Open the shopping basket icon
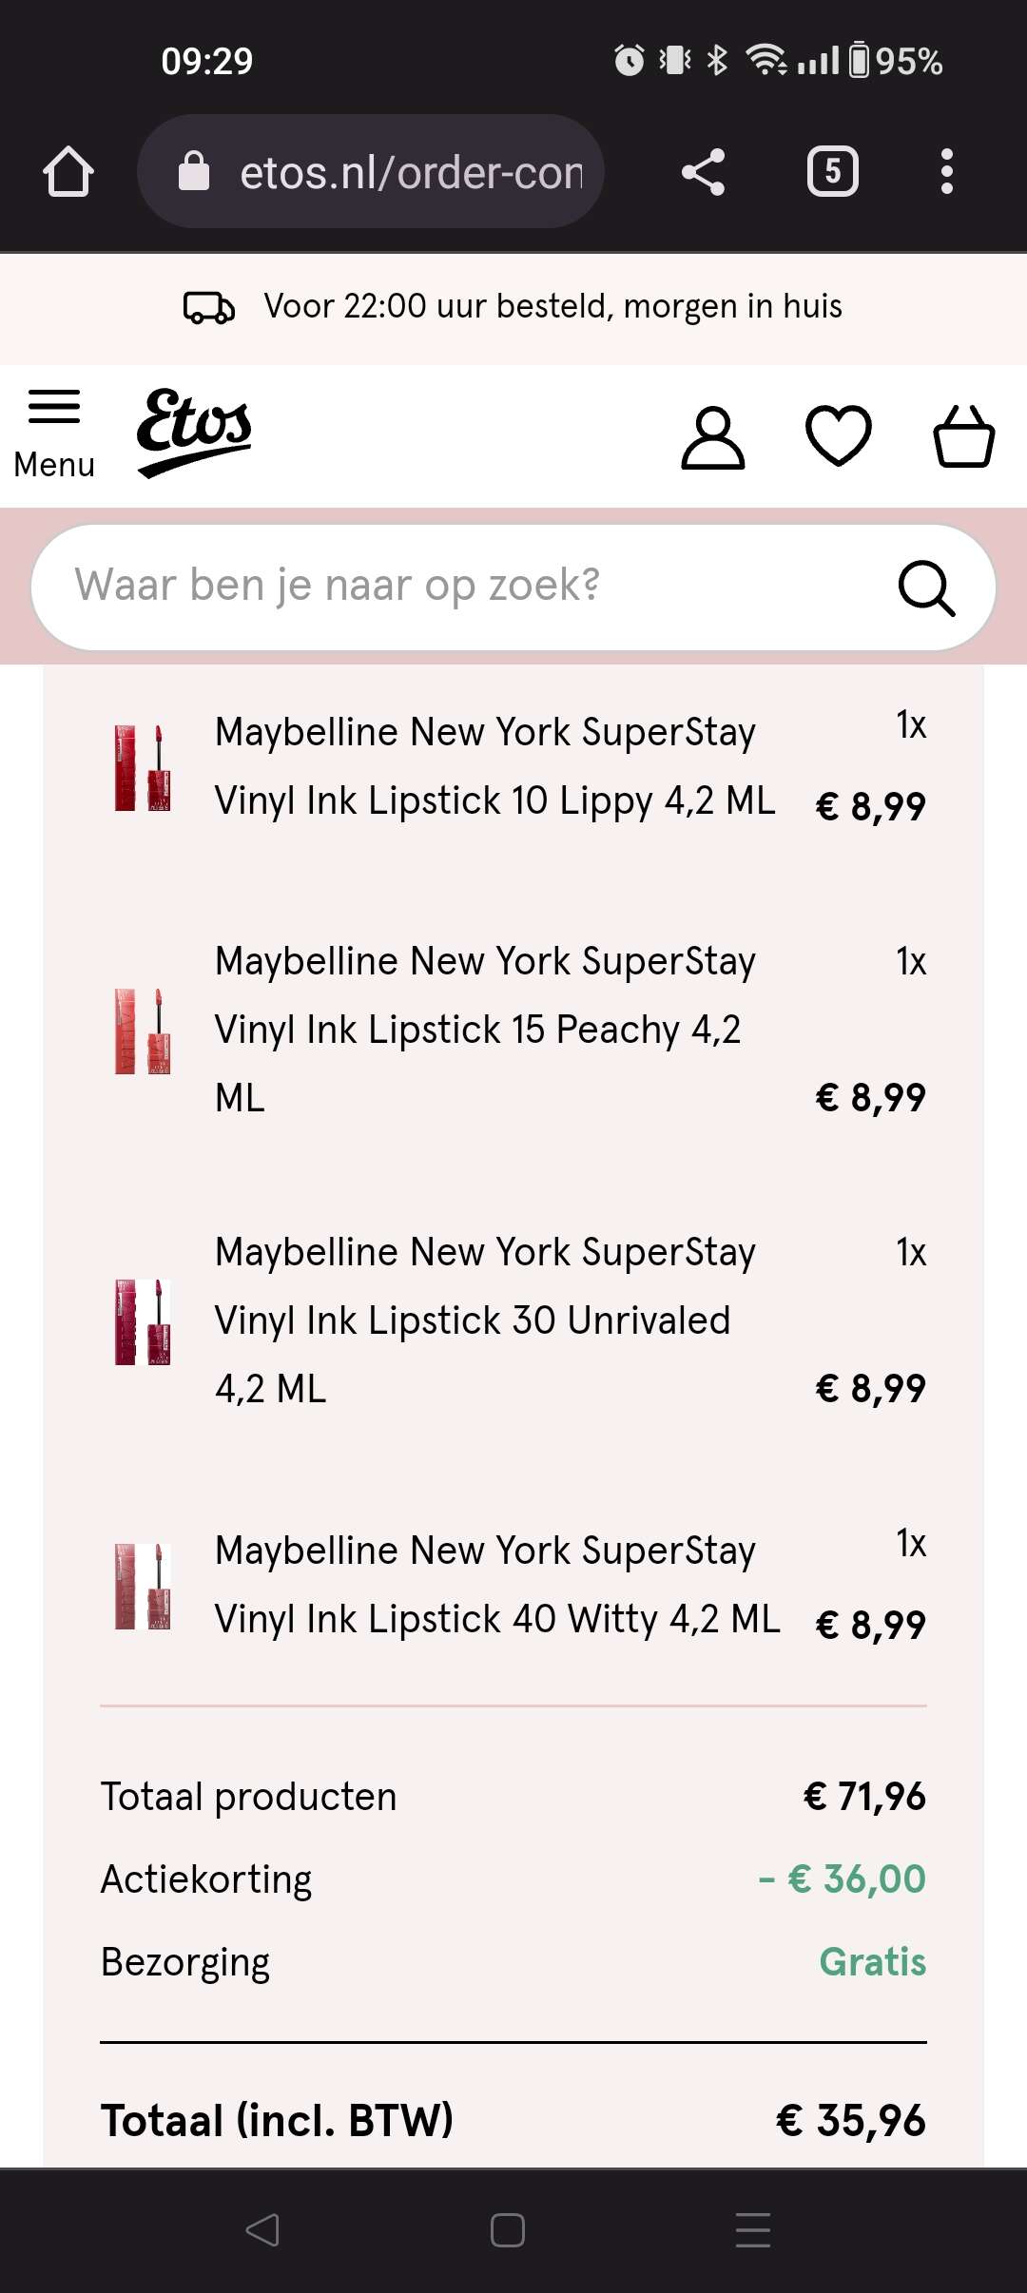This screenshot has width=1027, height=2293. [x=963, y=436]
